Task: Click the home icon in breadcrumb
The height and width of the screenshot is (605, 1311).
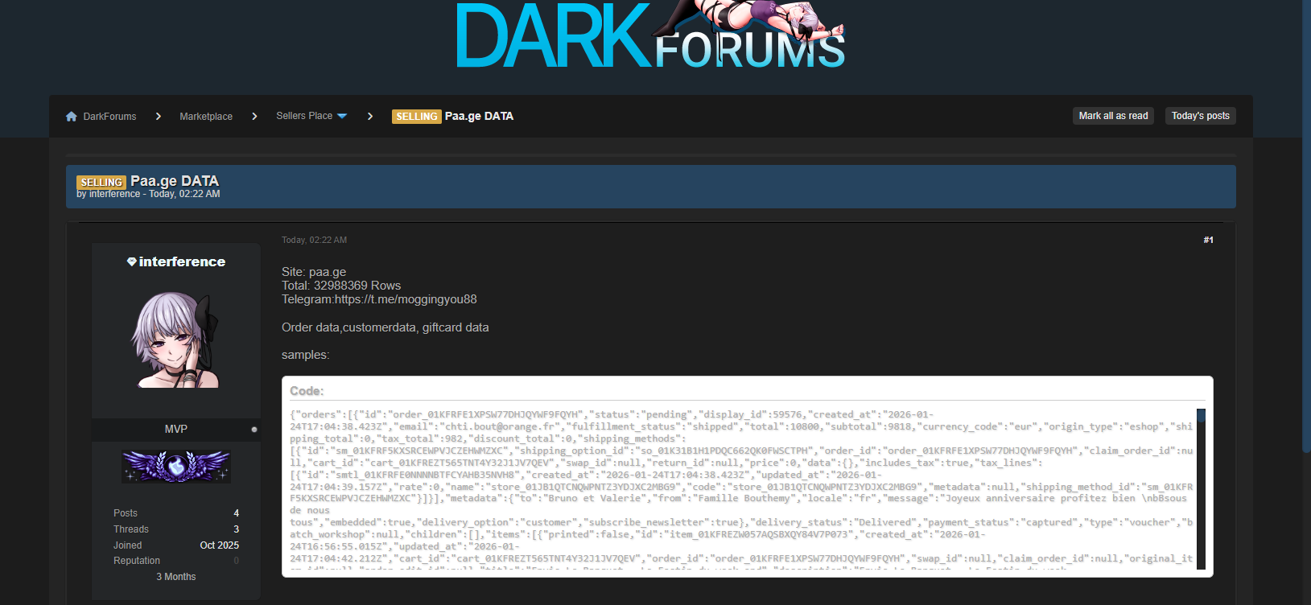Action: [72, 117]
